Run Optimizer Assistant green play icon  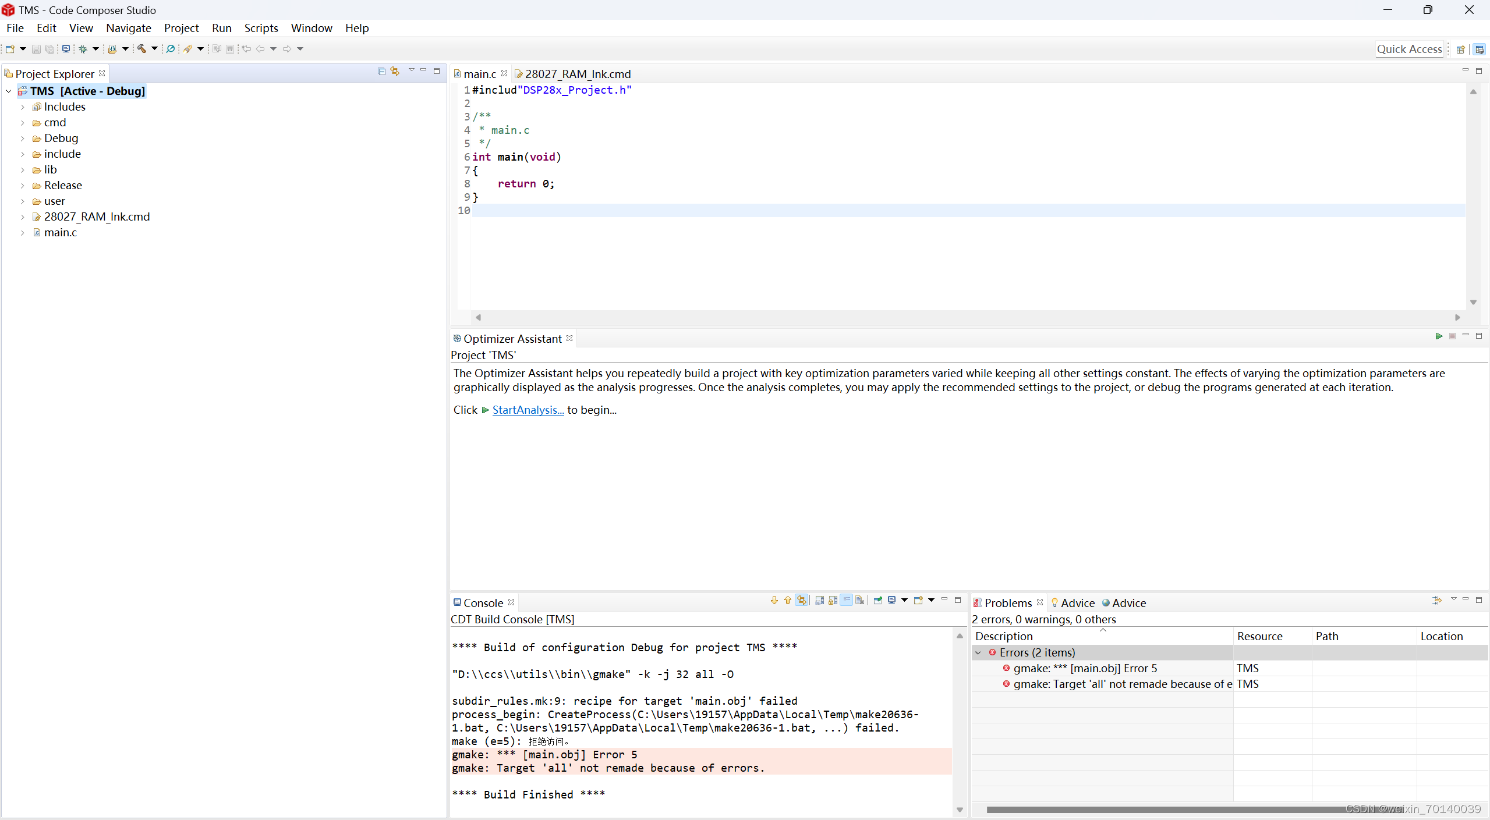1438,336
